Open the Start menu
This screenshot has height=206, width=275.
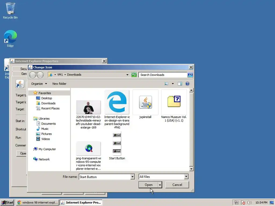7,203
